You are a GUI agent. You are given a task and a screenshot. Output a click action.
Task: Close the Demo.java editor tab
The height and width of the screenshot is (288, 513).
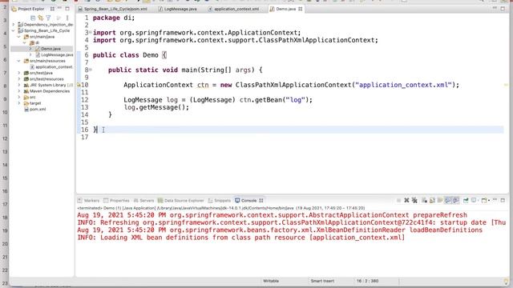(301, 9)
